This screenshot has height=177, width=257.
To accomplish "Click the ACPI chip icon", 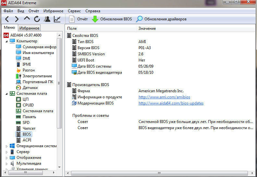I will 18,140.
